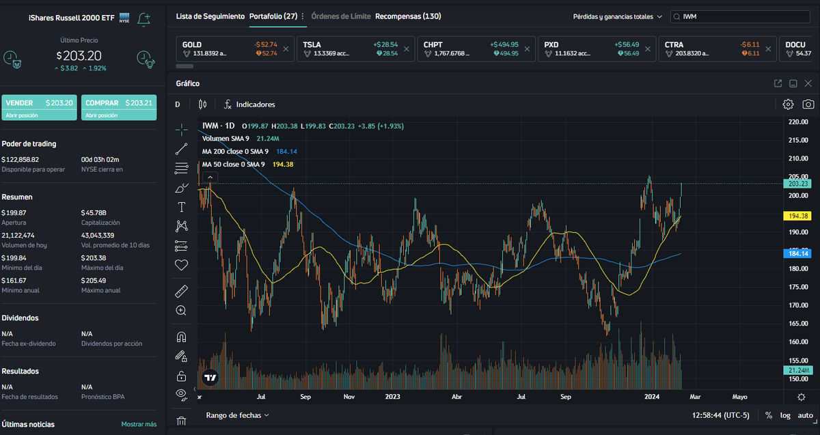Switch to Lista de Seguimiento tab
Screen dimensions: 820x435
pyautogui.click(x=210, y=16)
